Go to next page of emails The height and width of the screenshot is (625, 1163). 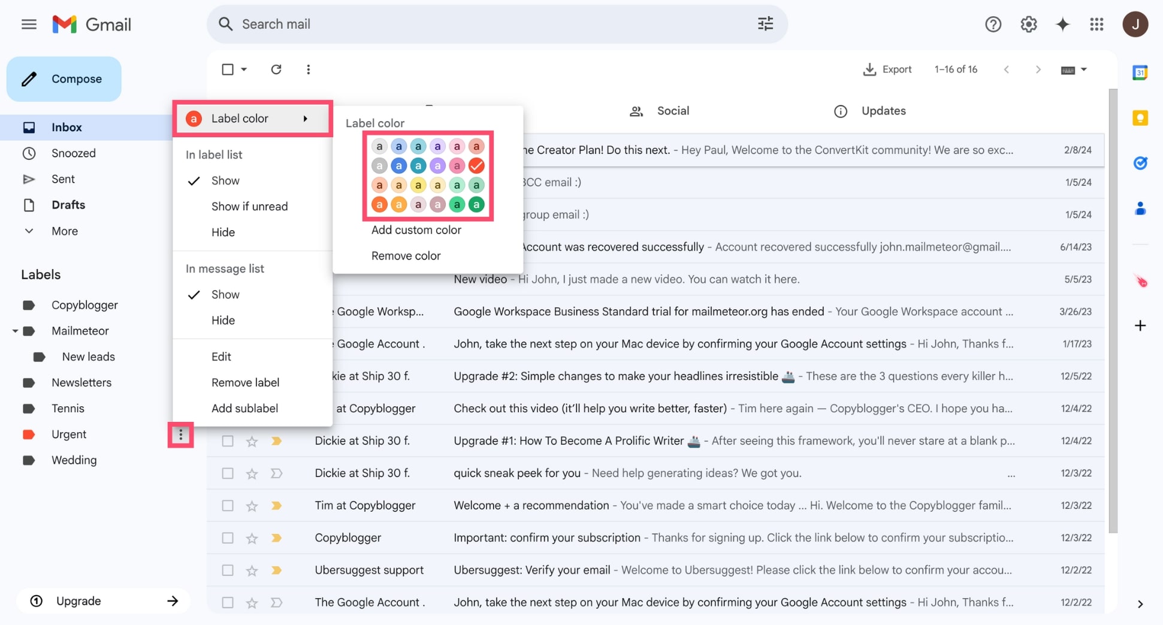tap(1038, 70)
